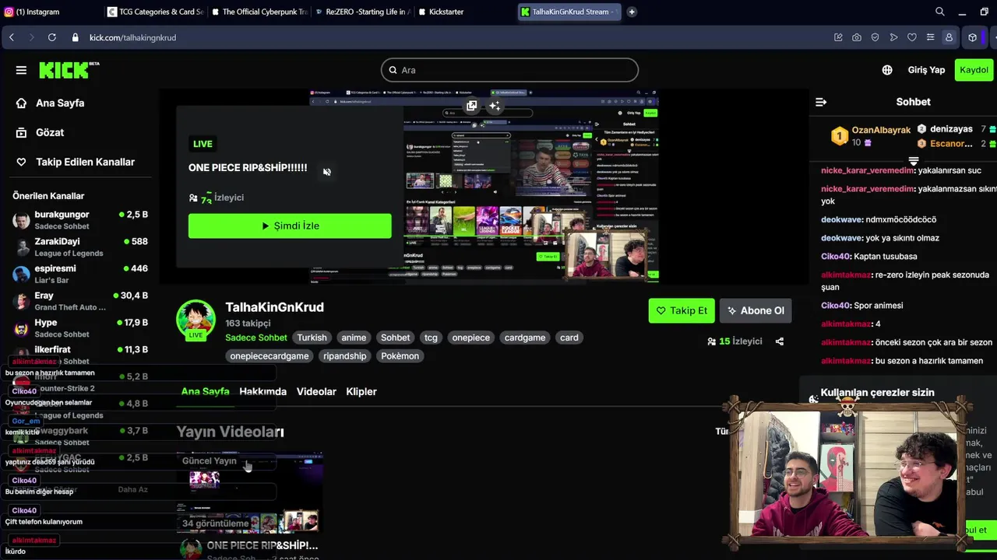
Task: Open Takip Edilen Kanallar in sidebar
Action: 76,162
